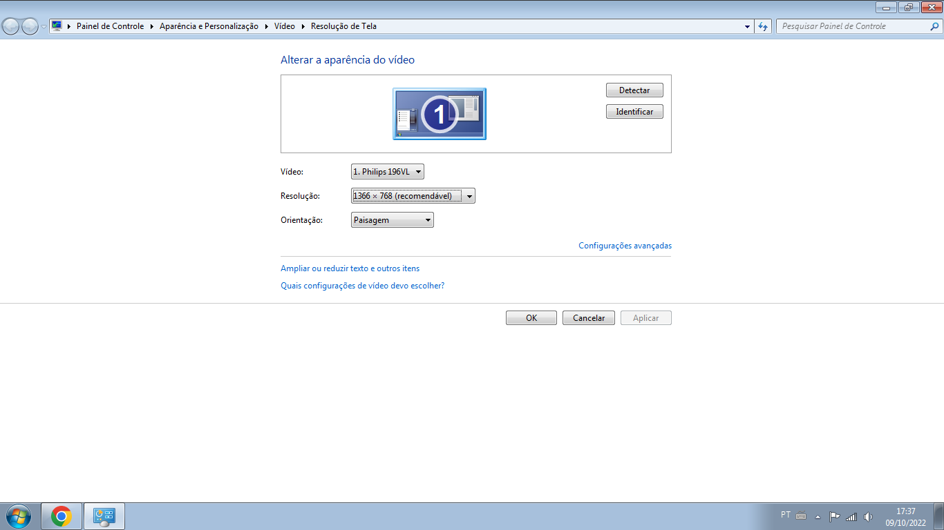The image size is (944, 530).
Task: Open Ampliar ou reduzir texto e outros itens
Action: (350, 268)
